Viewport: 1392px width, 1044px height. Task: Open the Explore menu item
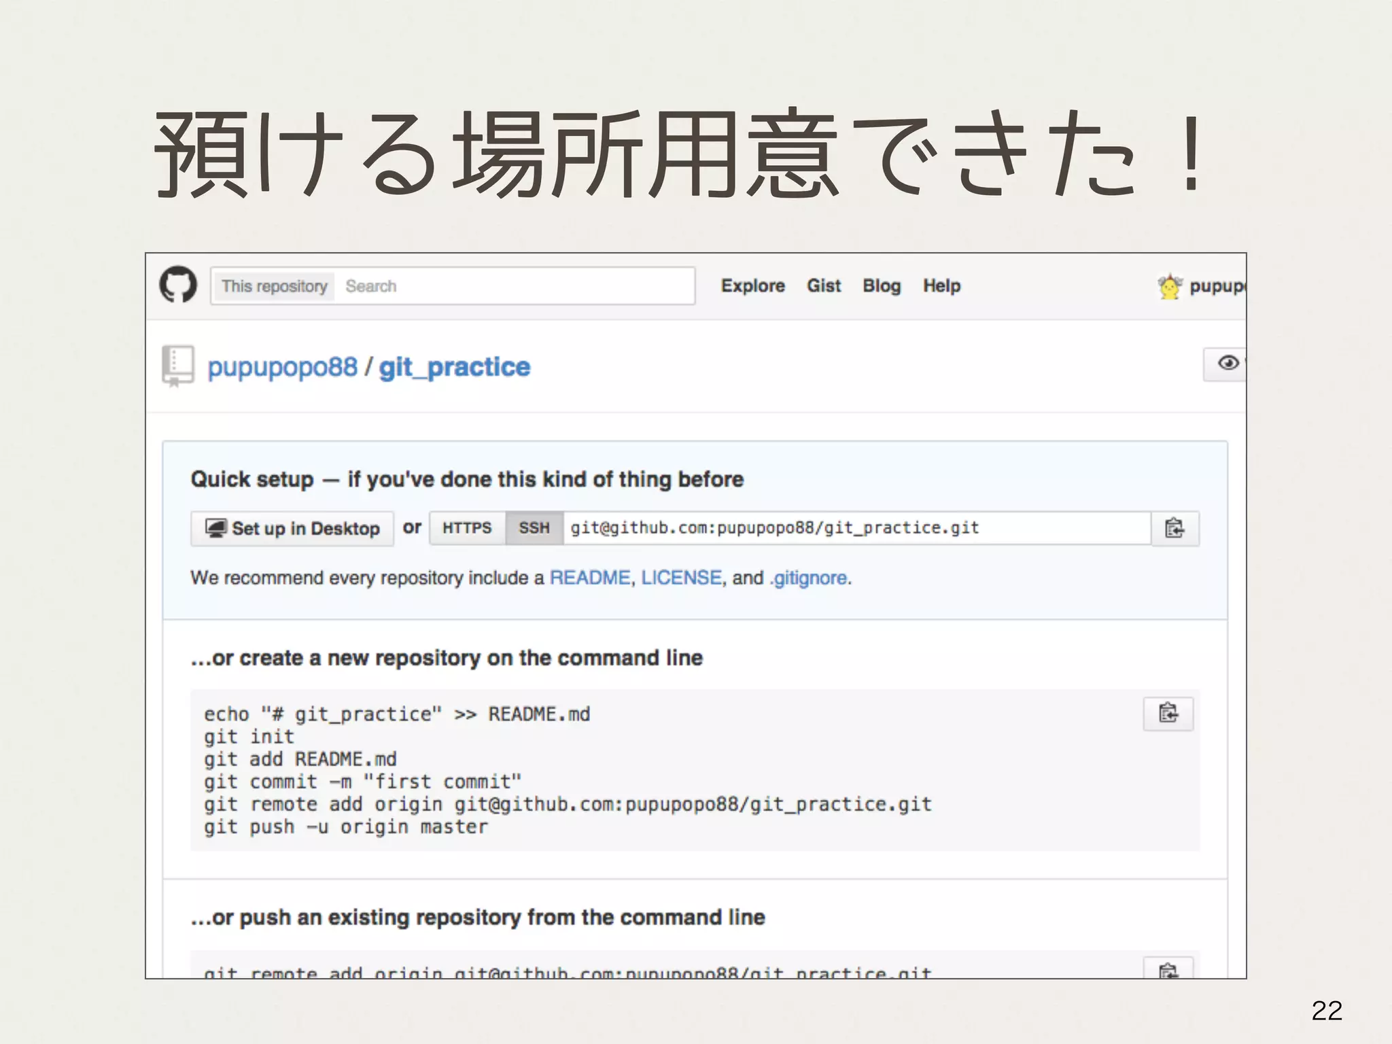(752, 286)
